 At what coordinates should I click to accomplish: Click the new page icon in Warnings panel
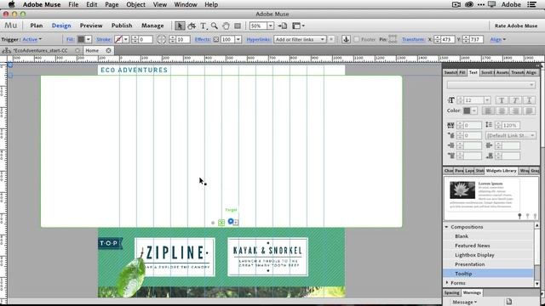[x=509, y=302]
